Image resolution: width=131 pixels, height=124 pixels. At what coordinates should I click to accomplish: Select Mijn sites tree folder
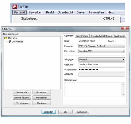coord(13,38)
